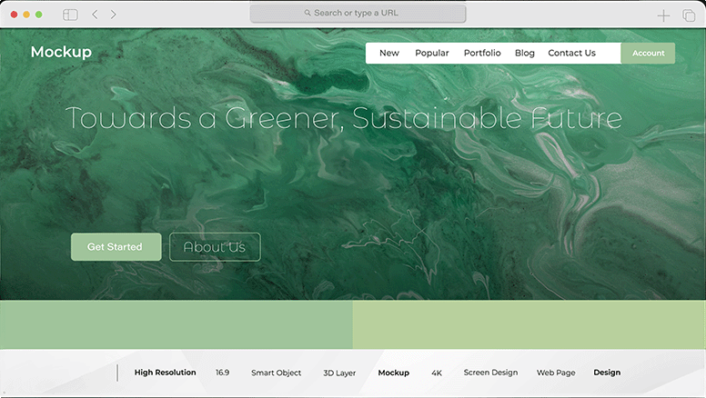Open a new tab with plus icon
The width and height of the screenshot is (706, 398).
coord(663,15)
